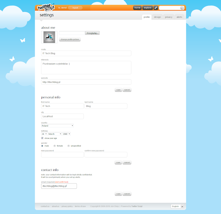Click the Twitter Script logo
Screen dimensions: 221x214
(46, 7)
